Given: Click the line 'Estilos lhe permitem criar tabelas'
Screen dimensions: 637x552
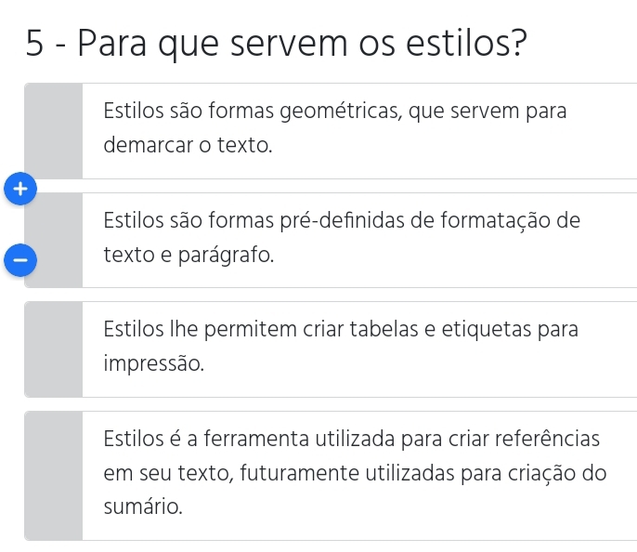Looking at the screenshot, I should coord(341,329).
